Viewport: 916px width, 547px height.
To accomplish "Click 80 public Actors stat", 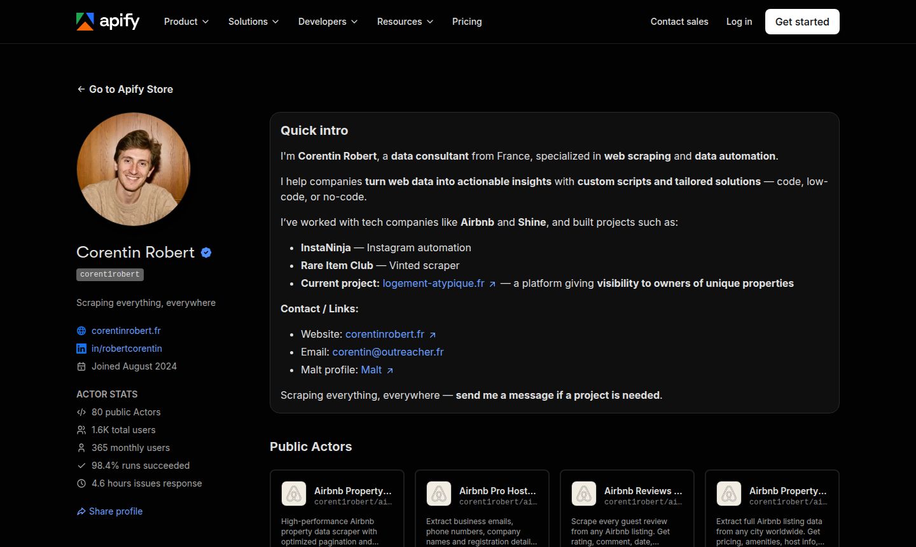I will click(x=126, y=412).
